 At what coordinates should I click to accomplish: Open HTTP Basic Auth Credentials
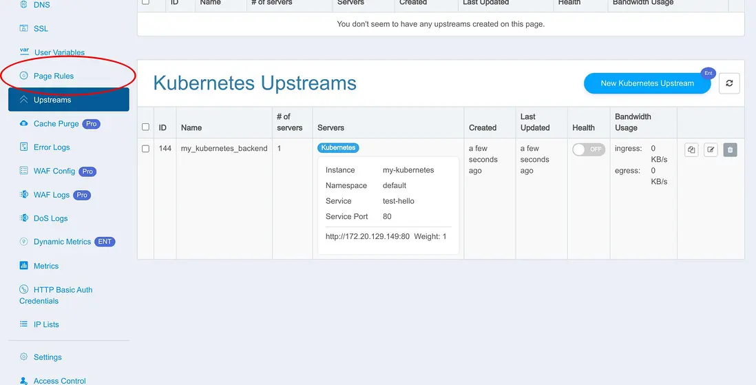[56, 295]
